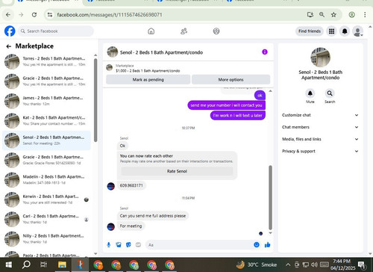This screenshot has height=272, width=373.
Task: Expand the Customize chat section
Action: 320,115
